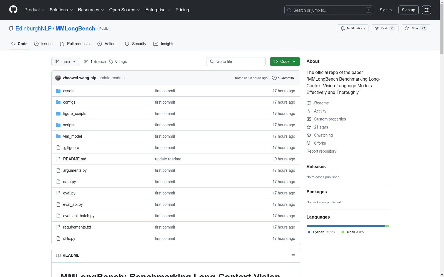Click the README.md file icon
This screenshot has width=444, height=277.
click(x=58, y=159)
